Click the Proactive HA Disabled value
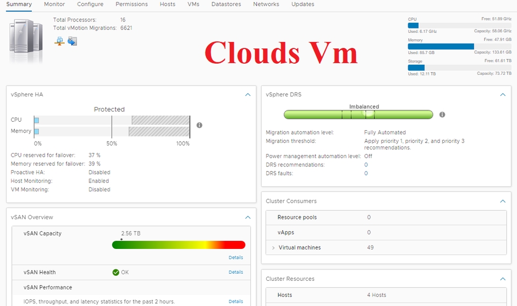Image resolution: width=517 pixels, height=306 pixels. point(99,172)
